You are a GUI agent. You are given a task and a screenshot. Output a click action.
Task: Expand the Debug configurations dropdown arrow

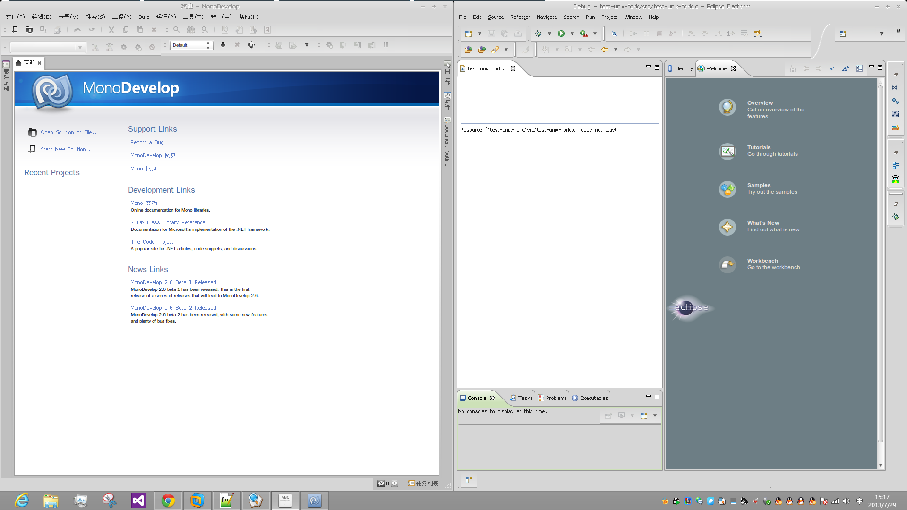click(x=549, y=34)
